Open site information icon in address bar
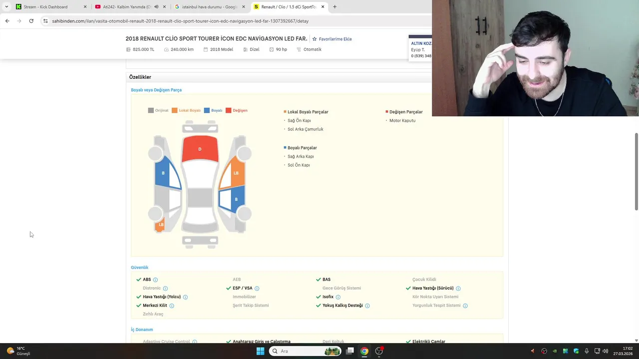This screenshot has height=359, width=639. coord(45,21)
